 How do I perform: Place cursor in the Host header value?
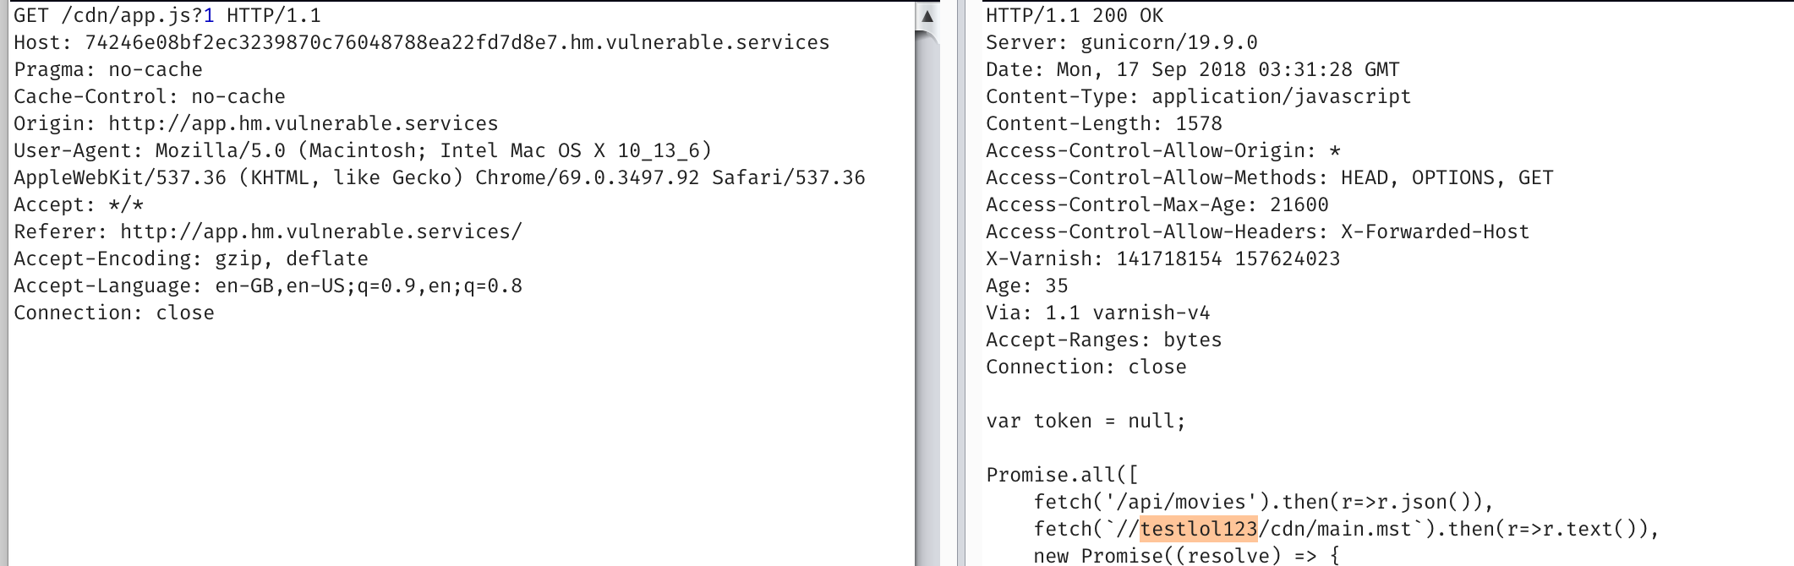[457, 43]
